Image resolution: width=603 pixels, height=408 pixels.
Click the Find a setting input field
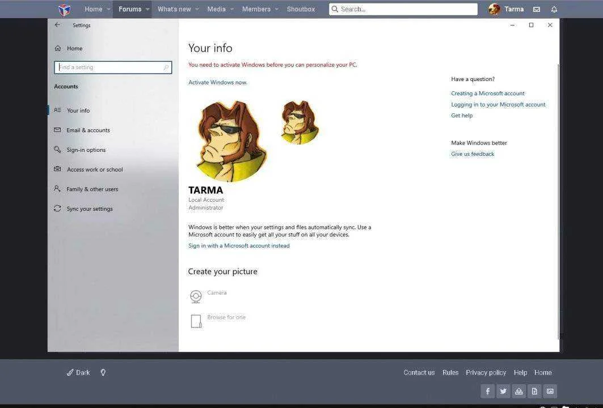[x=113, y=67]
